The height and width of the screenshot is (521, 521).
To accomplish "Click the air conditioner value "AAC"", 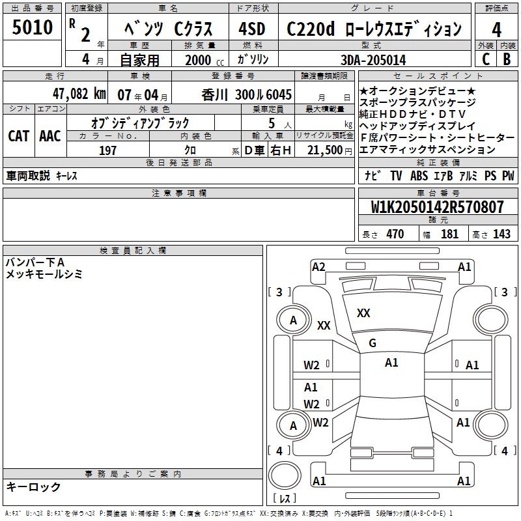I will coord(50,136).
